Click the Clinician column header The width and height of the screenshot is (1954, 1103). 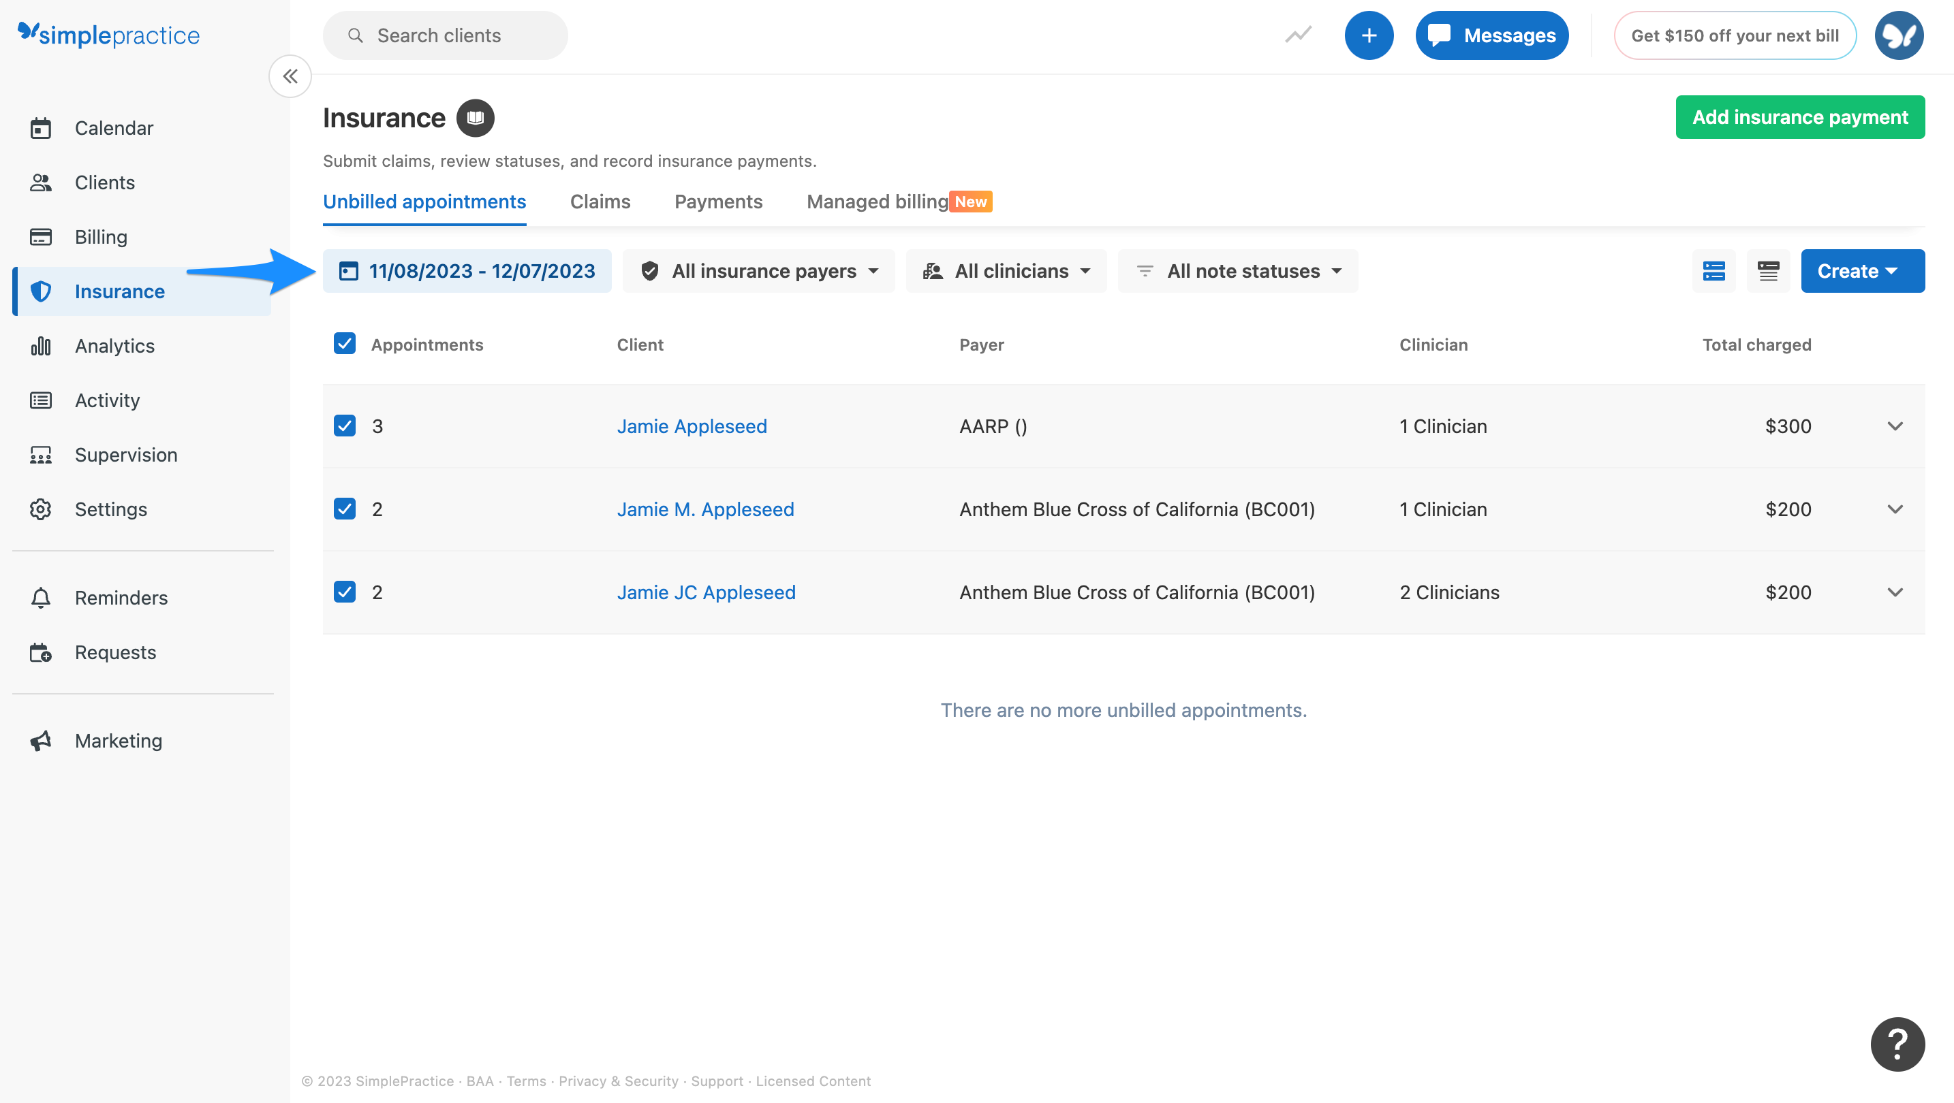click(1433, 345)
